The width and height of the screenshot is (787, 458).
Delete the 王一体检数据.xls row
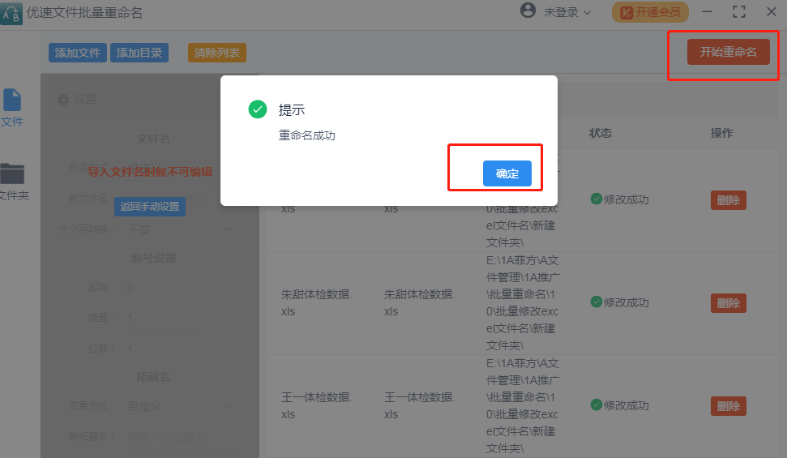coord(728,406)
